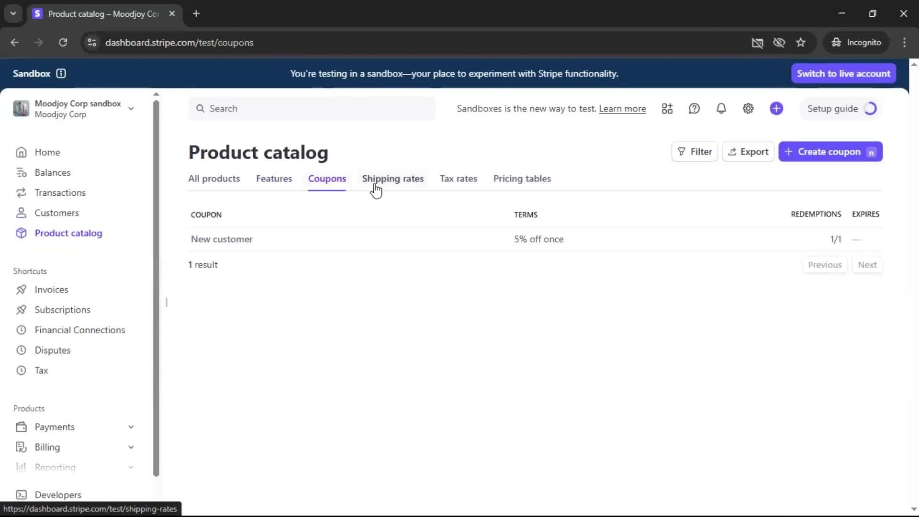This screenshot has height=517, width=919.
Task: Expand the Billing section
Action: [131, 447]
